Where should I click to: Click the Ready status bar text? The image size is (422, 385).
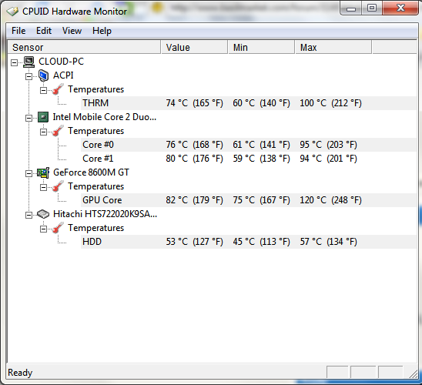tap(20, 373)
